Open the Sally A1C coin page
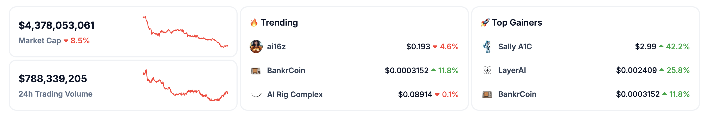The height and width of the screenshot is (123, 706). (x=515, y=47)
